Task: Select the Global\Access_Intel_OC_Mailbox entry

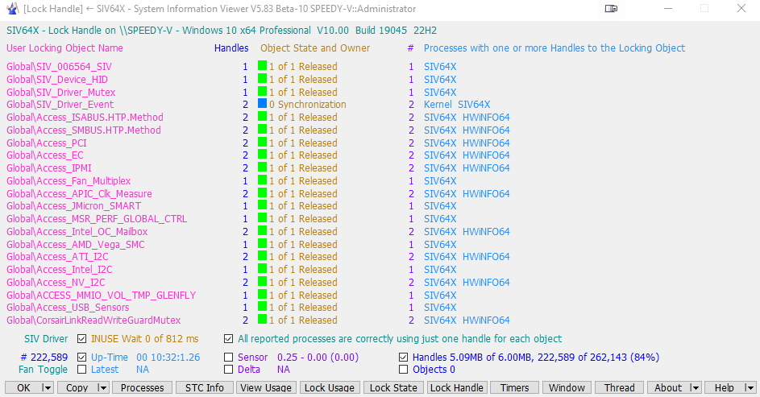Action: (77, 232)
